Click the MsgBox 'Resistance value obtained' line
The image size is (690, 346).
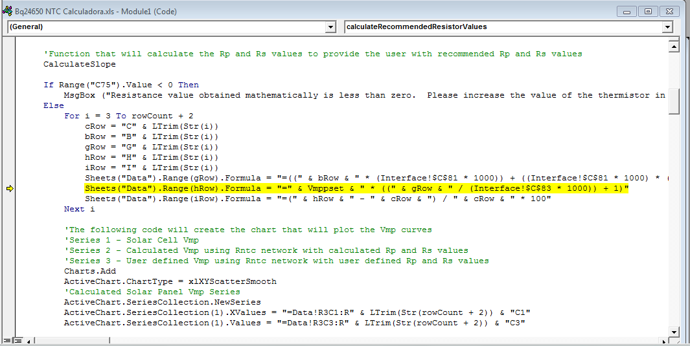click(x=364, y=95)
